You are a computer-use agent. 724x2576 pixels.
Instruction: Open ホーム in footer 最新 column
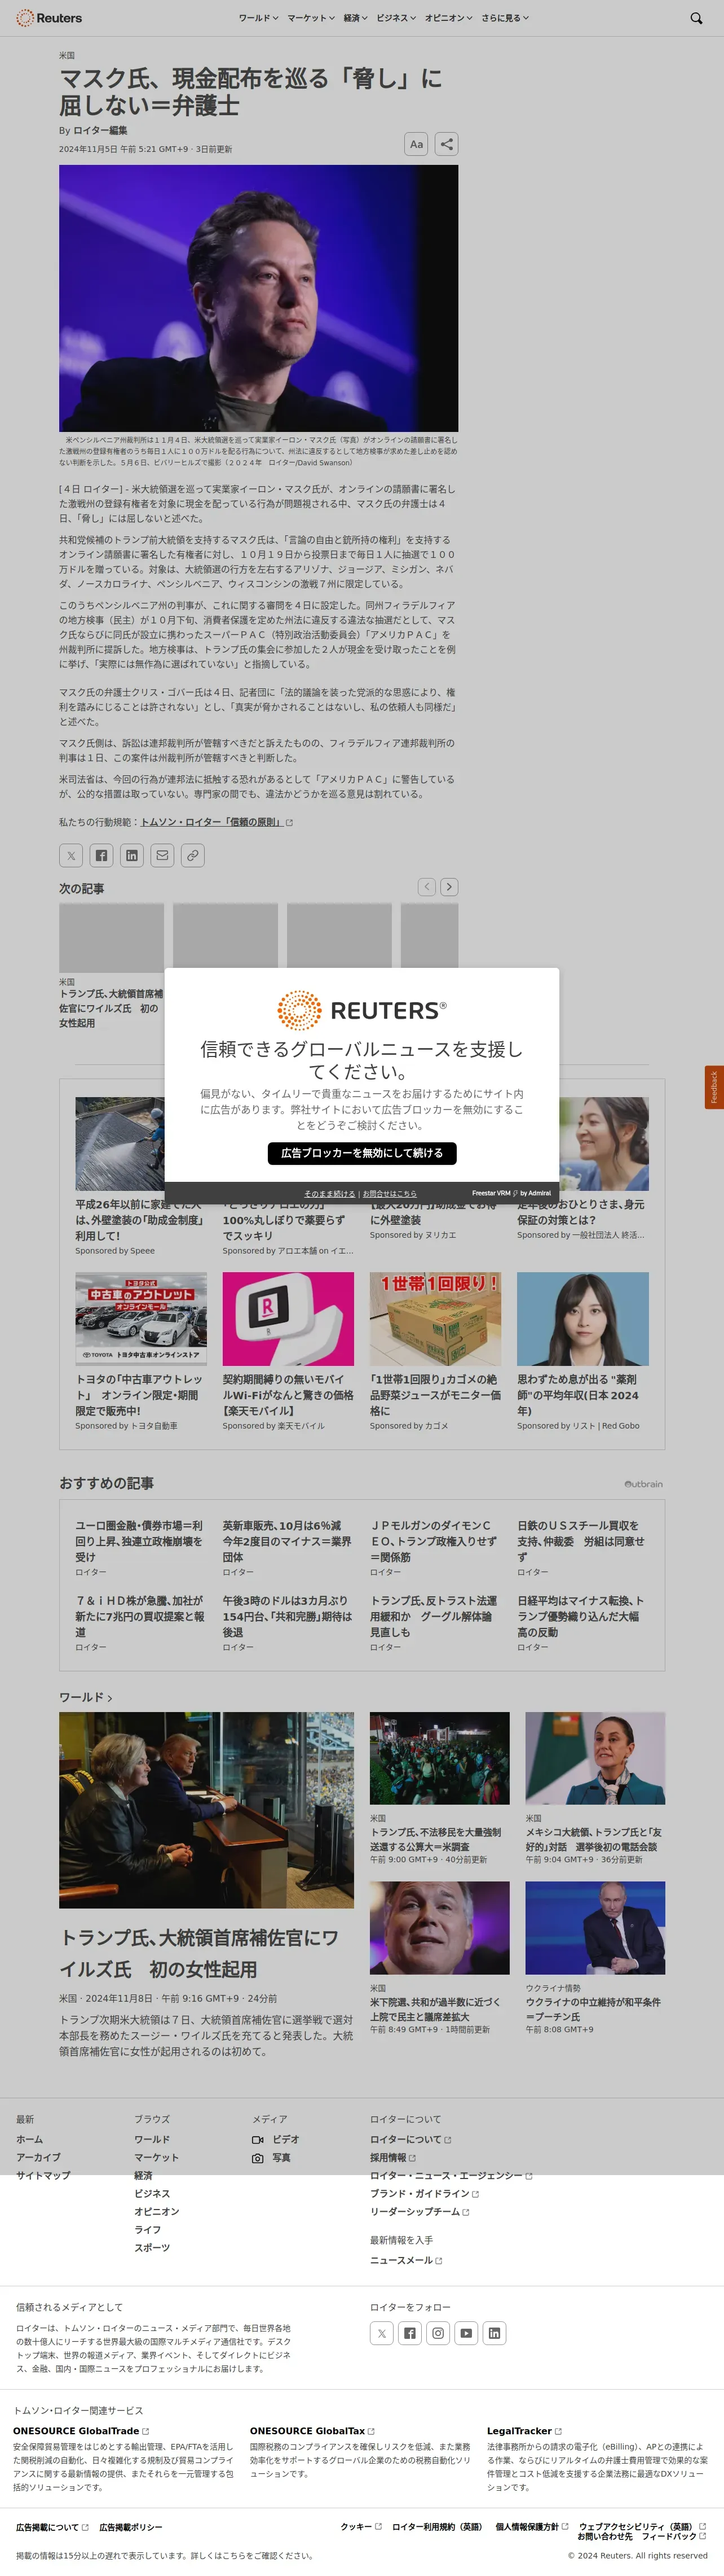tap(29, 2139)
